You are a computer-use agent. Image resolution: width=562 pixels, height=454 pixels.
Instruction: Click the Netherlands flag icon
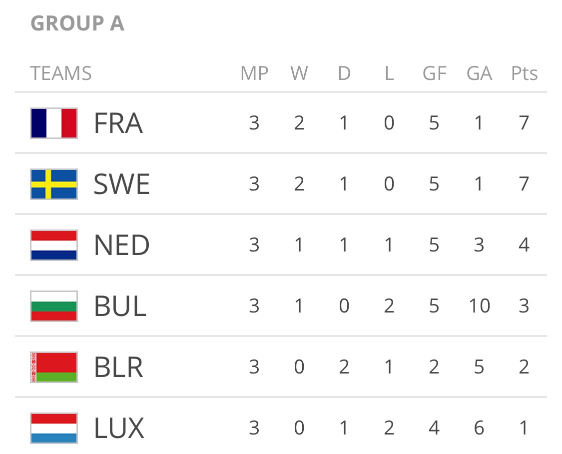pos(54,245)
